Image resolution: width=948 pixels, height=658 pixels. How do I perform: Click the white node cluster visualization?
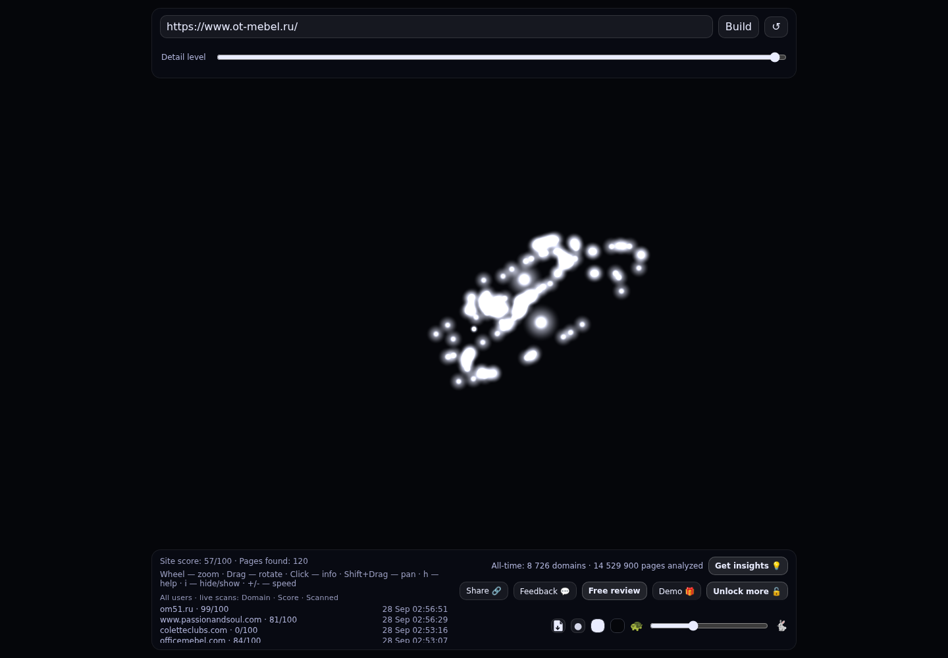coord(539,309)
